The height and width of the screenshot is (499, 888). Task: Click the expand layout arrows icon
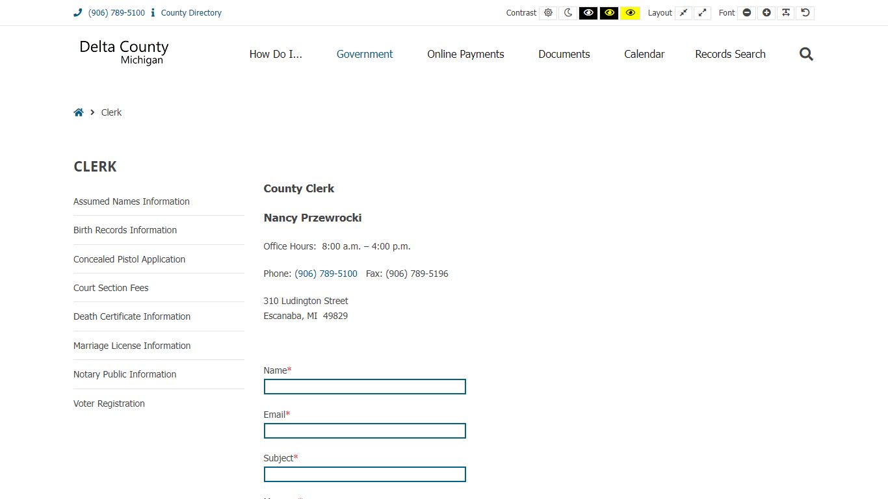pos(703,12)
